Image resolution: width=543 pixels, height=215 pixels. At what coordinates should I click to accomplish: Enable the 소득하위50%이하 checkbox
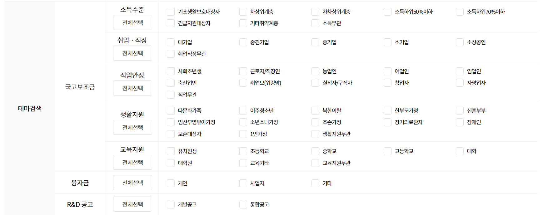pyautogui.click(x=387, y=12)
